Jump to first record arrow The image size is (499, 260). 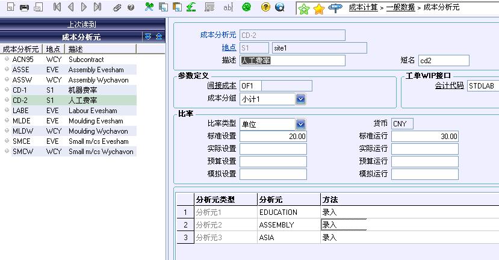[57, 8]
